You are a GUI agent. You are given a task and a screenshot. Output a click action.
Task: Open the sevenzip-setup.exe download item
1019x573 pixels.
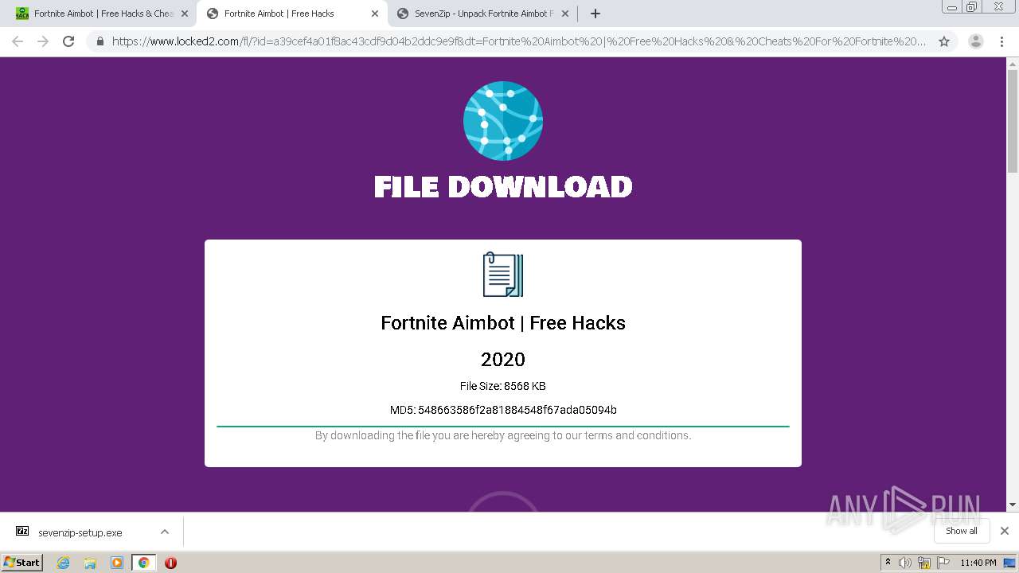coord(80,532)
